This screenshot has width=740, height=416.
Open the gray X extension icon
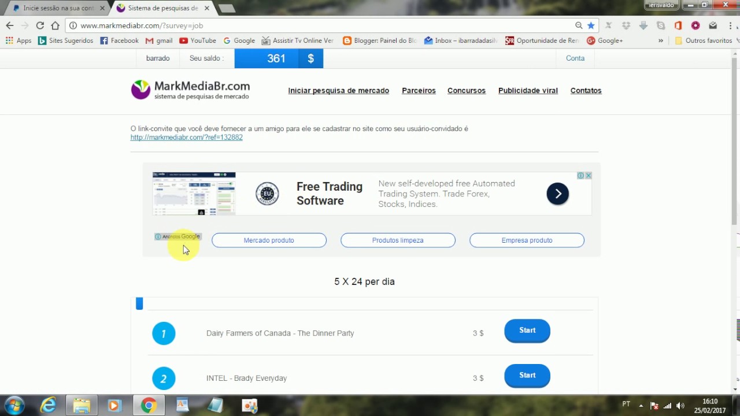pyautogui.click(x=608, y=25)
